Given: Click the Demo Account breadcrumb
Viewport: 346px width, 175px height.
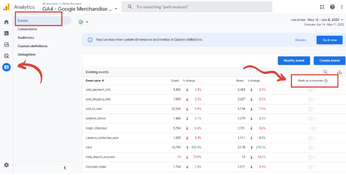Looking at the screenshot, I should pyautogui.click(x=72, y=4).
